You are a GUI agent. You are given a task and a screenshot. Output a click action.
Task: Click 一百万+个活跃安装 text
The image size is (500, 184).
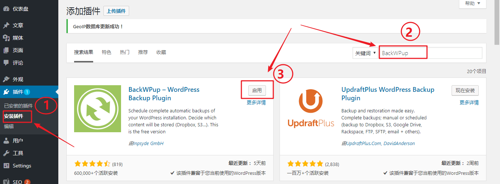(x=308, y=173)
